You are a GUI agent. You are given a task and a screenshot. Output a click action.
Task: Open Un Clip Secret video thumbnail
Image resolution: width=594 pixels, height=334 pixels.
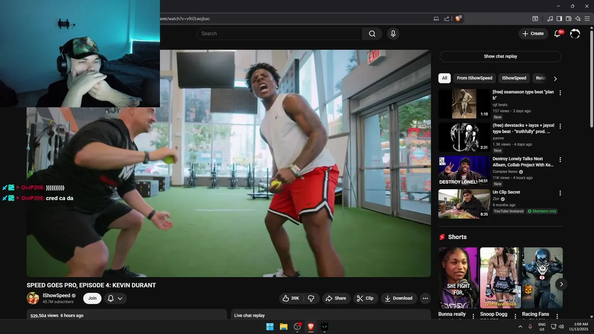464,204
